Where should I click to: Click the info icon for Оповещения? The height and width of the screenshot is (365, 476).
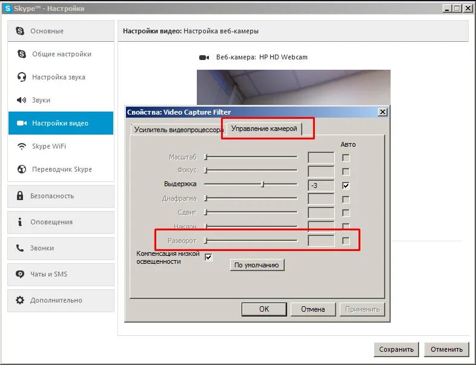tap(20, 222)
